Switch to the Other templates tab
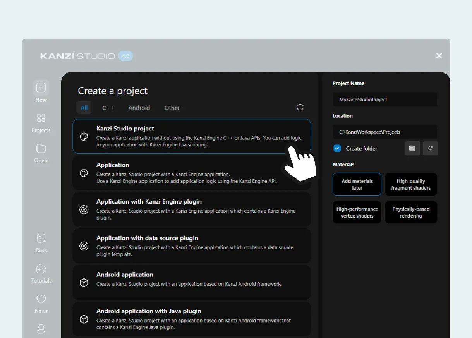 [172, 108]
